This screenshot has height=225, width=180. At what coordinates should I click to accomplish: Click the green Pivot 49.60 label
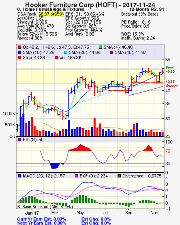(x=170, y=70)
